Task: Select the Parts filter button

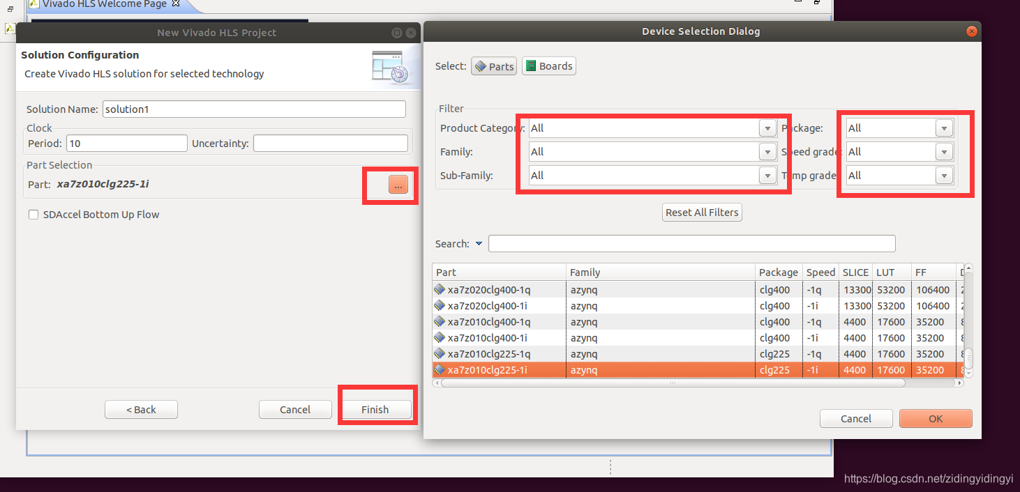Action: tap(494, 66)
